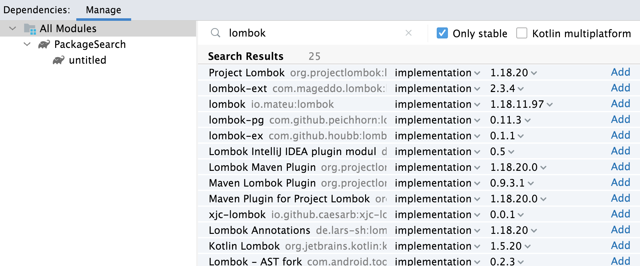
Task: Open version 1.18.11.97 dropdown for io.mateu lombok
Action: (x=521, y=104)
